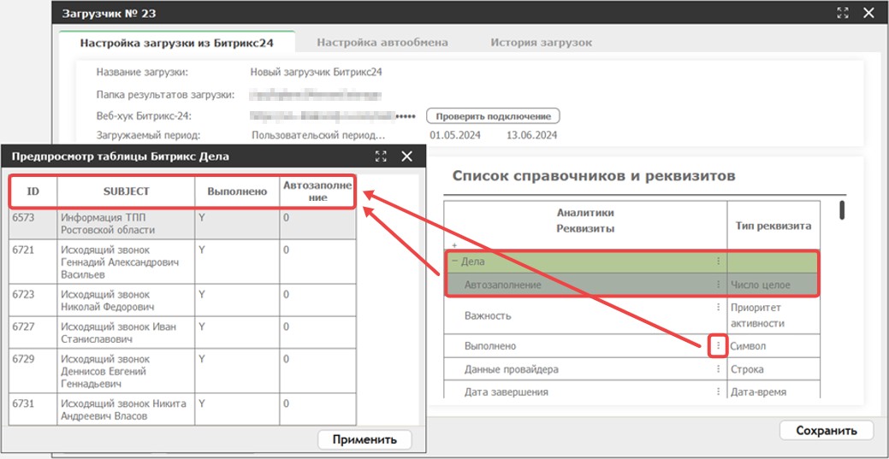Click the Строка type cell

(773, 369)
